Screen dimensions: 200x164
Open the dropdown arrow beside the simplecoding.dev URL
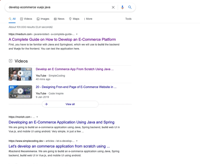tap(77, 141)
